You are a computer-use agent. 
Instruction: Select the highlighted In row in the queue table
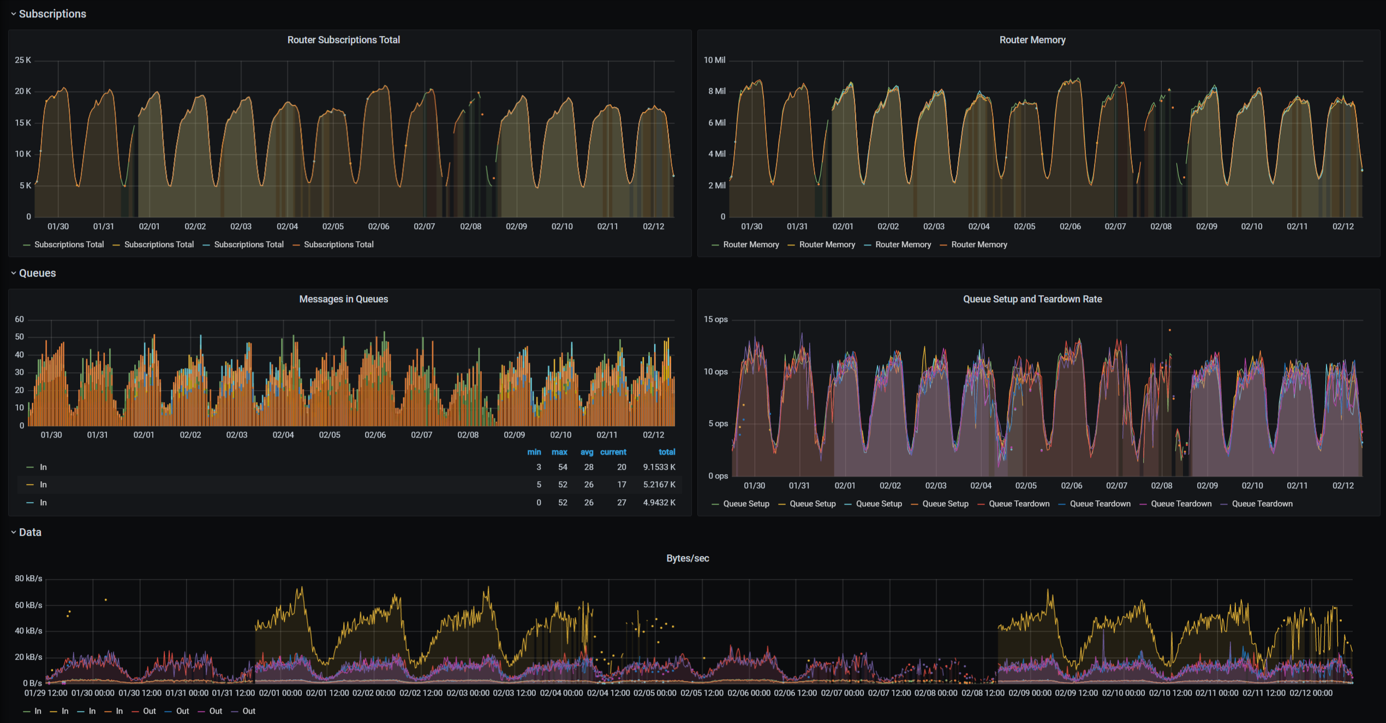[43, 484]
